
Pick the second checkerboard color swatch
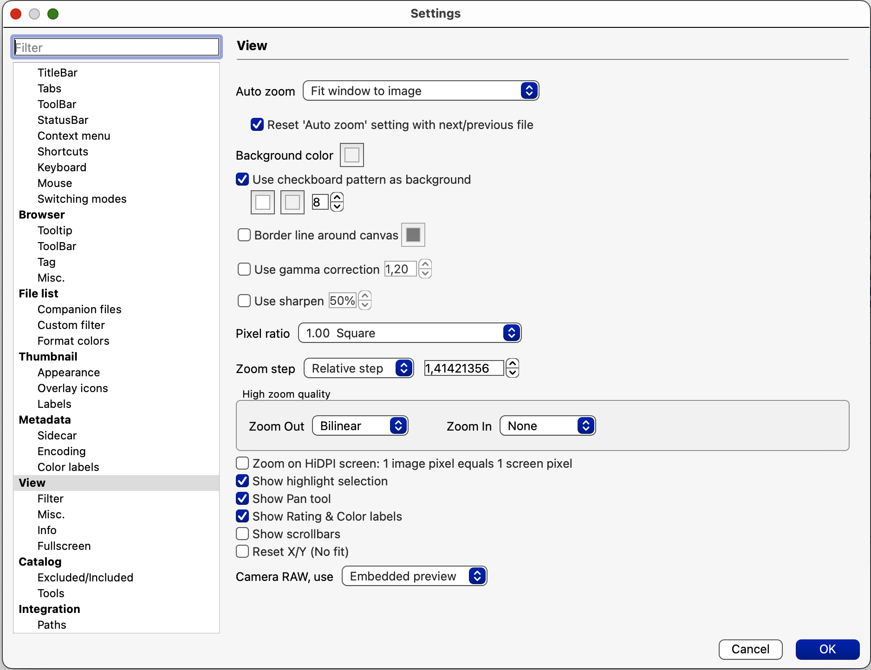pyautogui.click(x=292, y=202)
